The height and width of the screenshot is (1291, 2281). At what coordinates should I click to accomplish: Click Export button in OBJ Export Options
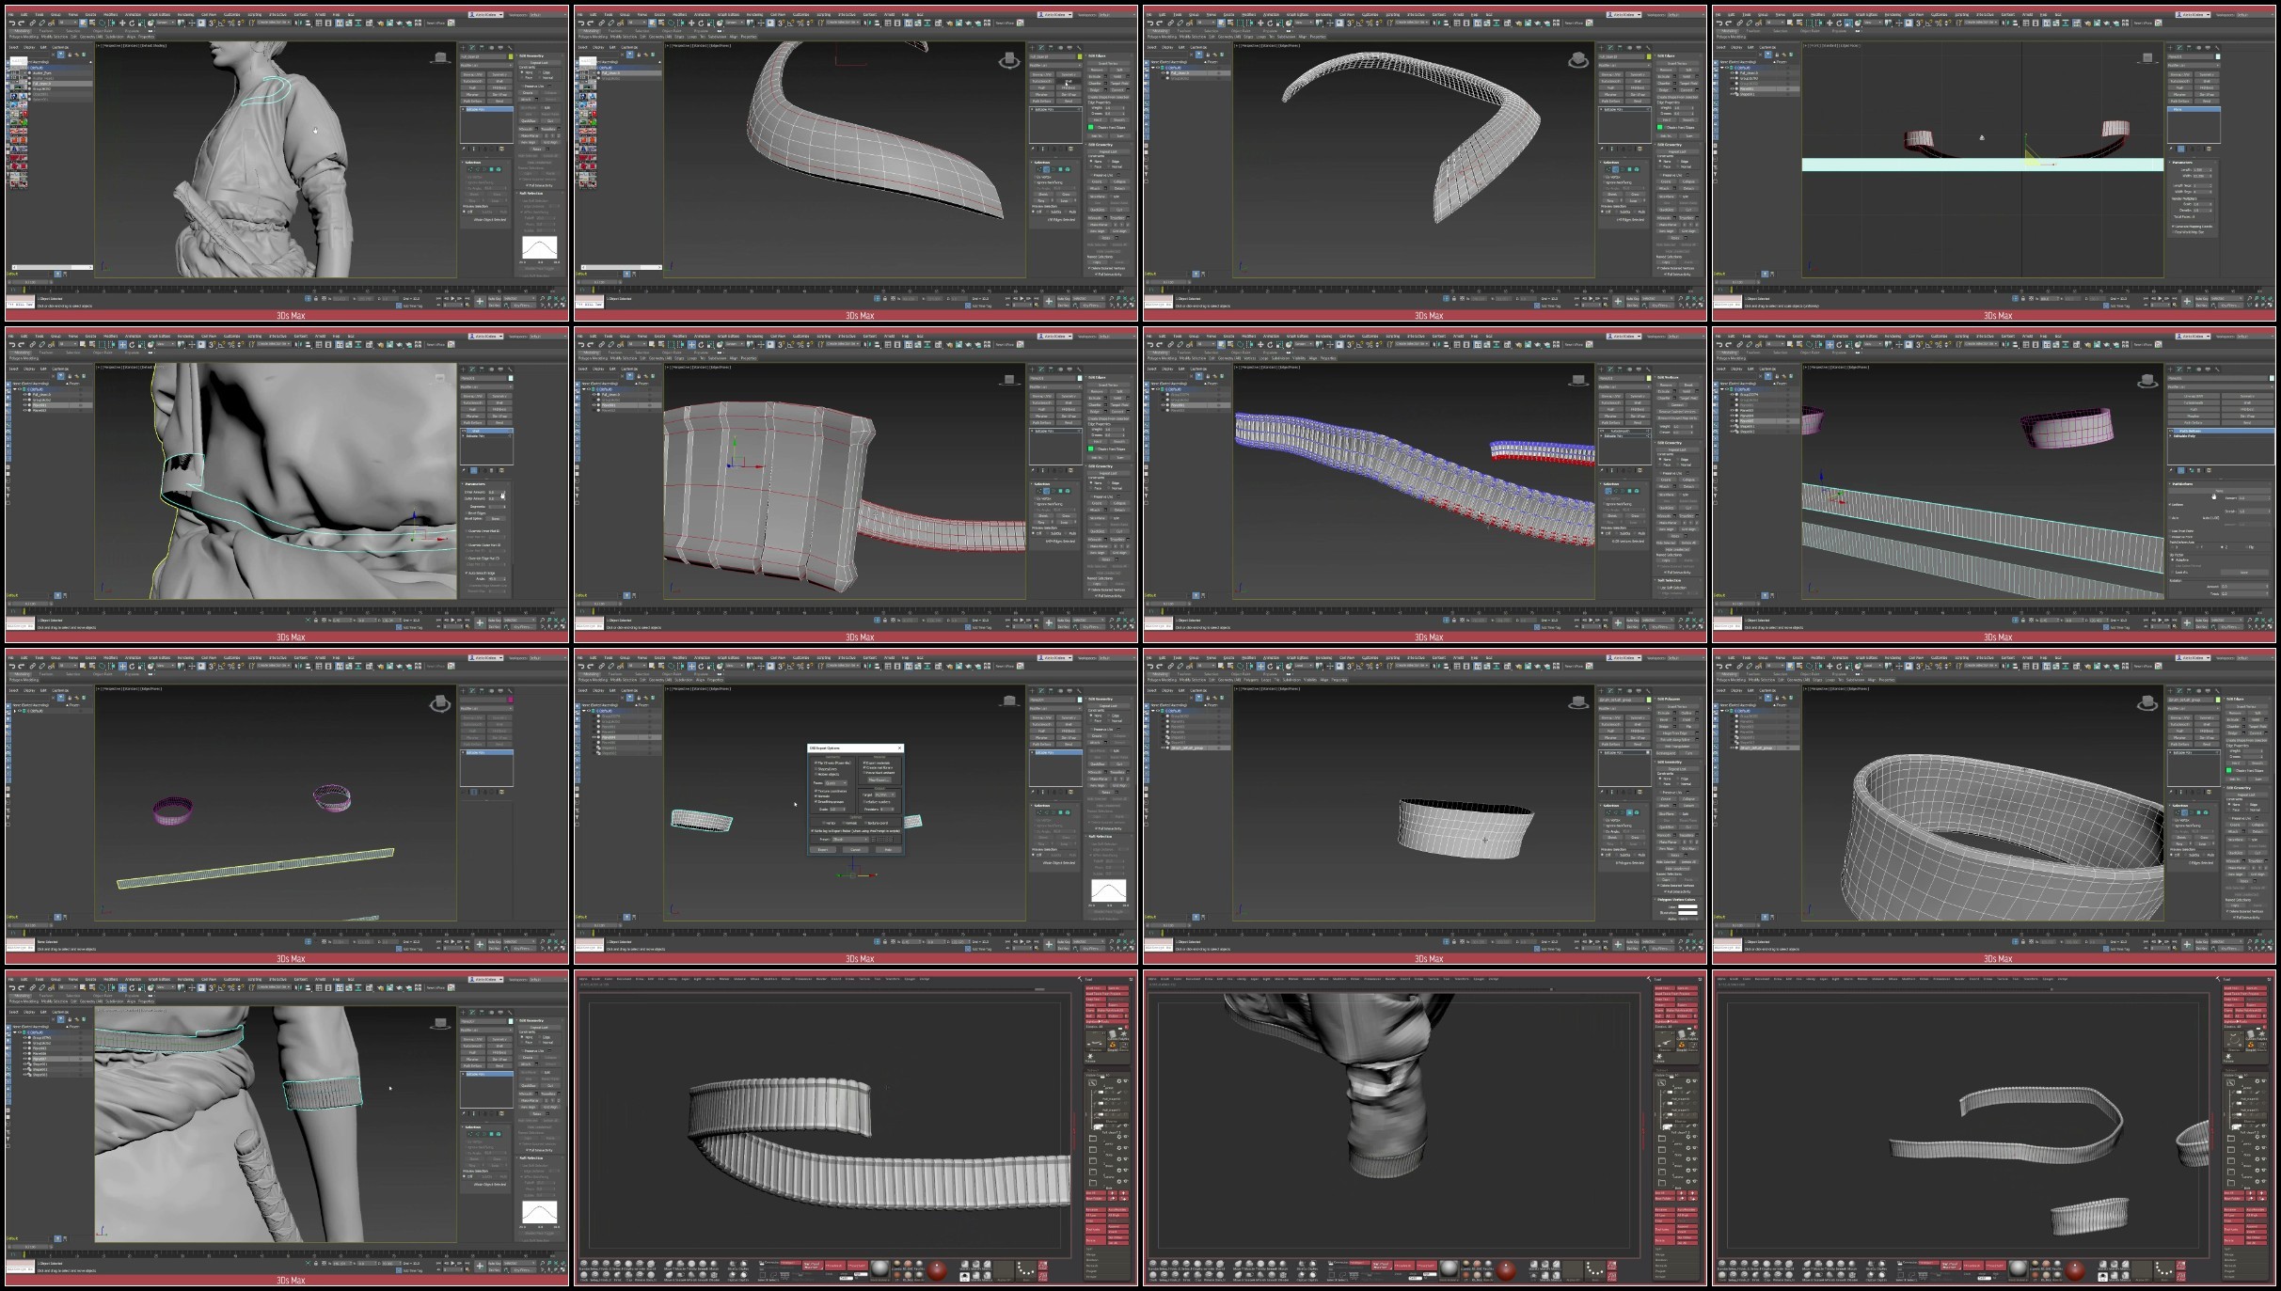point(823,850)
